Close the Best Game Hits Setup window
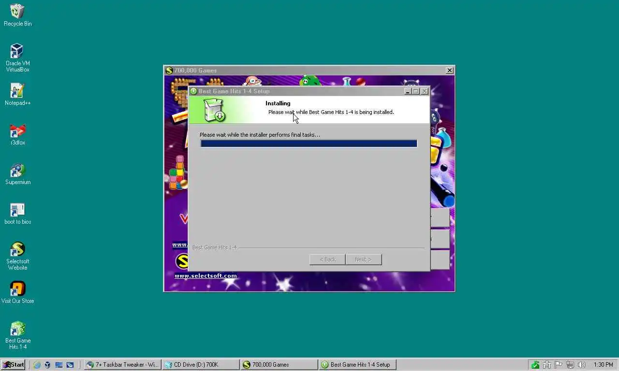Image resolution: width=619 pixels, height=371 pixels. [424, 91]
